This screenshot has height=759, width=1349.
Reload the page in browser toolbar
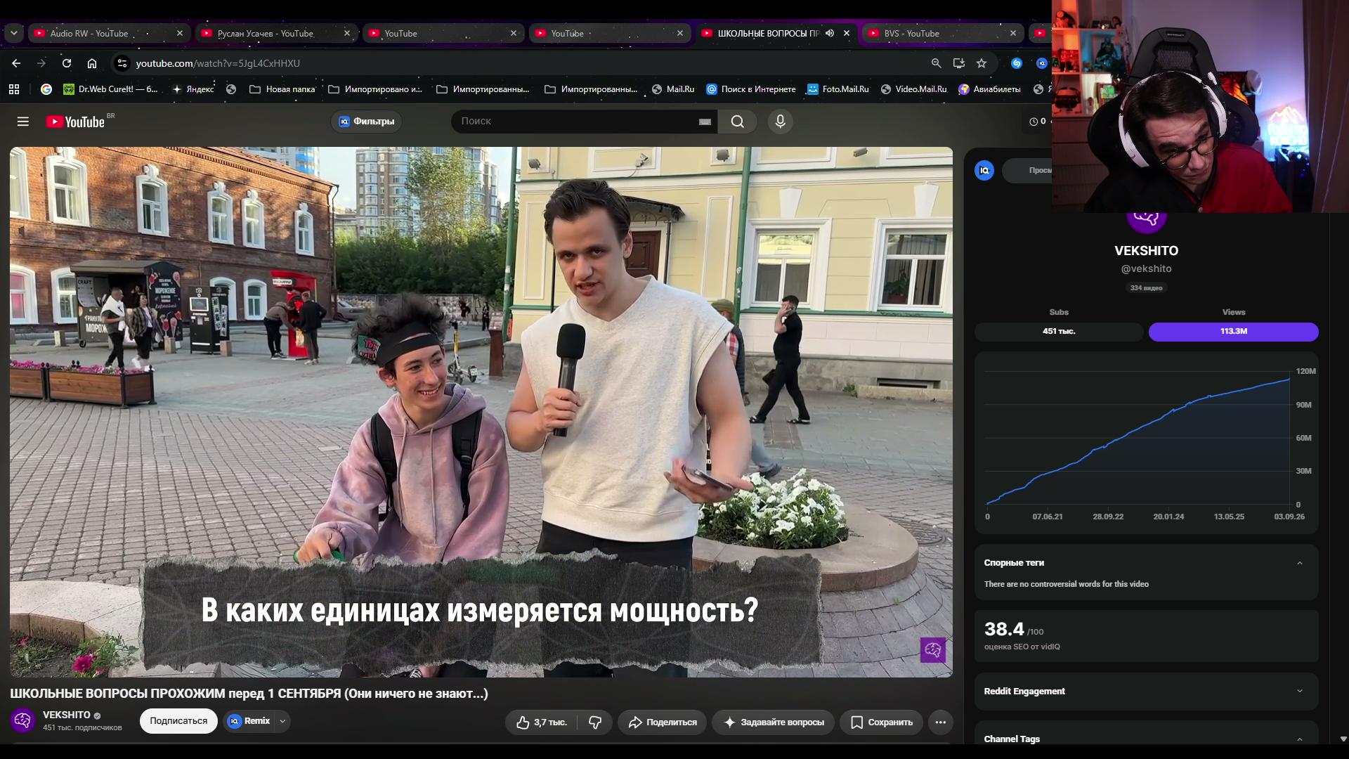pyautogui.click(x=67, y=63)
